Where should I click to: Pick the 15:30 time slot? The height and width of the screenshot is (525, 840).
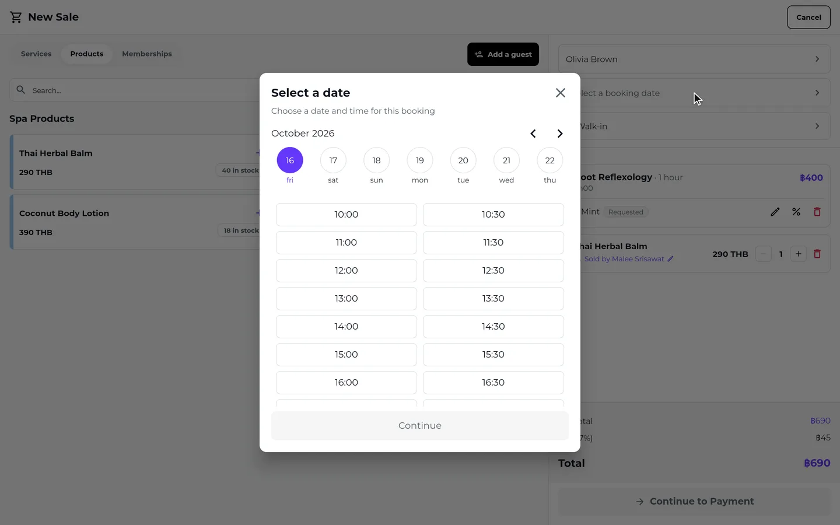point(494,355)
